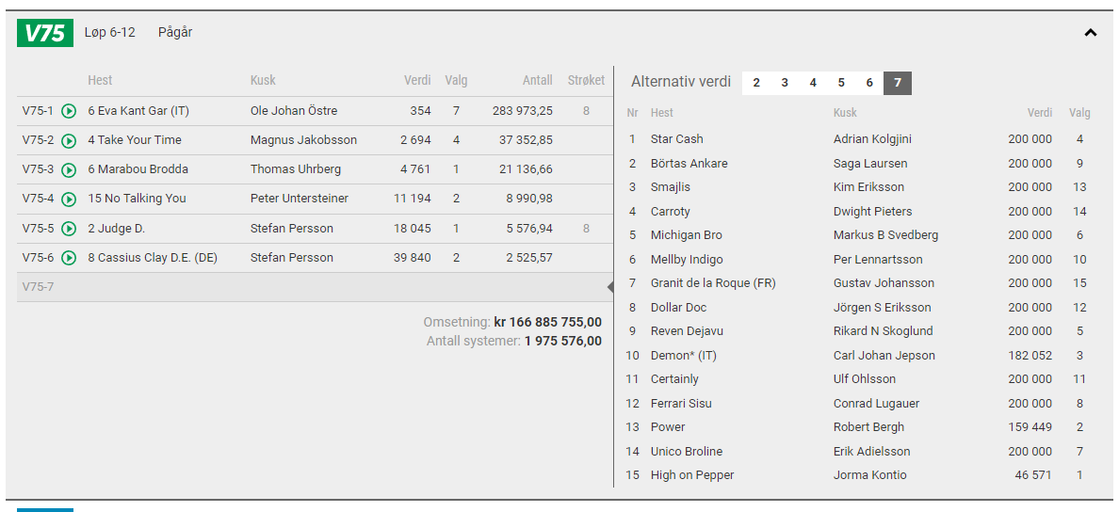Sort by the Verdi column header

pos(416,81)
